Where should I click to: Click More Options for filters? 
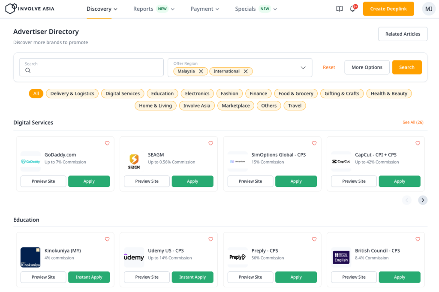(367, 67)
